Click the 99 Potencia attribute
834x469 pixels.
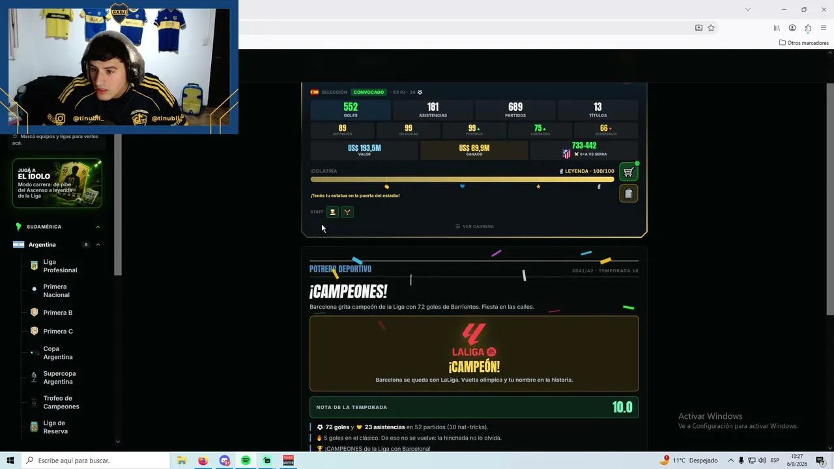click(474, 130)
